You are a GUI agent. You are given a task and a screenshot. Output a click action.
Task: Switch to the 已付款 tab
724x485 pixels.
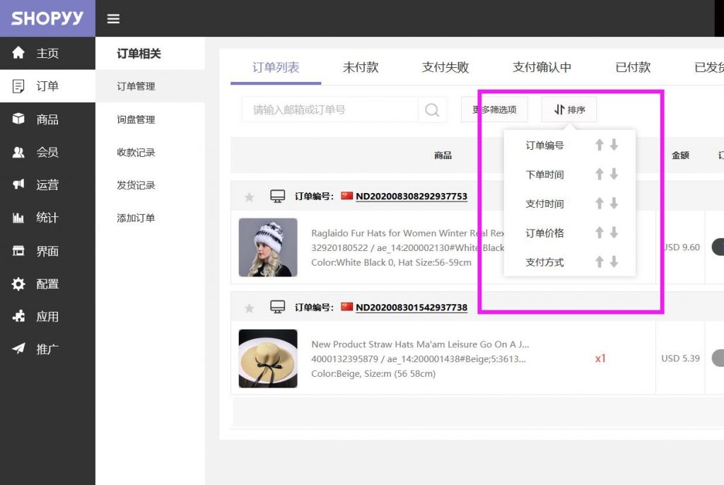(x=633, y=67)
